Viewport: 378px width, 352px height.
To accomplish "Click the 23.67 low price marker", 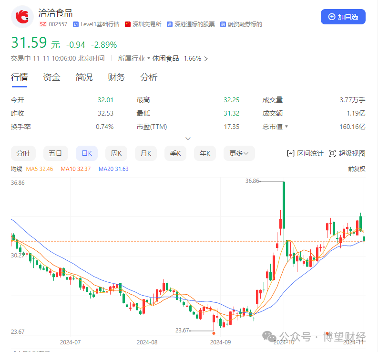I will (182, 330).
